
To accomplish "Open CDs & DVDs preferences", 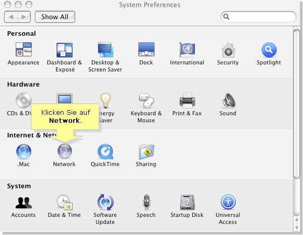I will pyautogui.click(x=24, y=100).
